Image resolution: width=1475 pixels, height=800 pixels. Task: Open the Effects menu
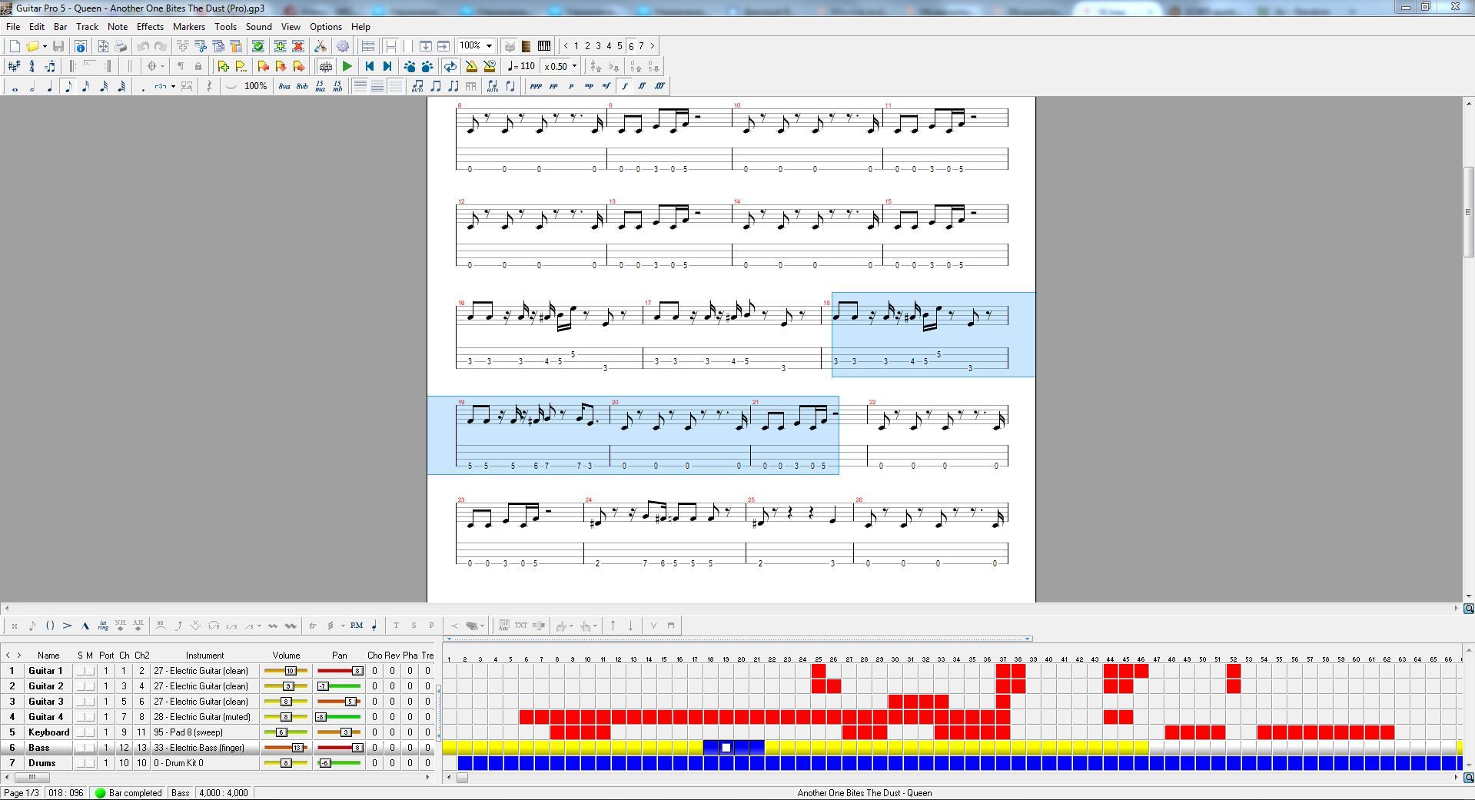pos(150,26)
